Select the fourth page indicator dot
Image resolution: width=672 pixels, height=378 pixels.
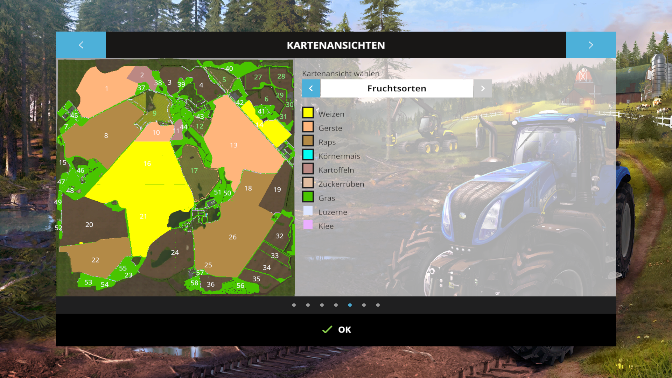click(336, 305)
